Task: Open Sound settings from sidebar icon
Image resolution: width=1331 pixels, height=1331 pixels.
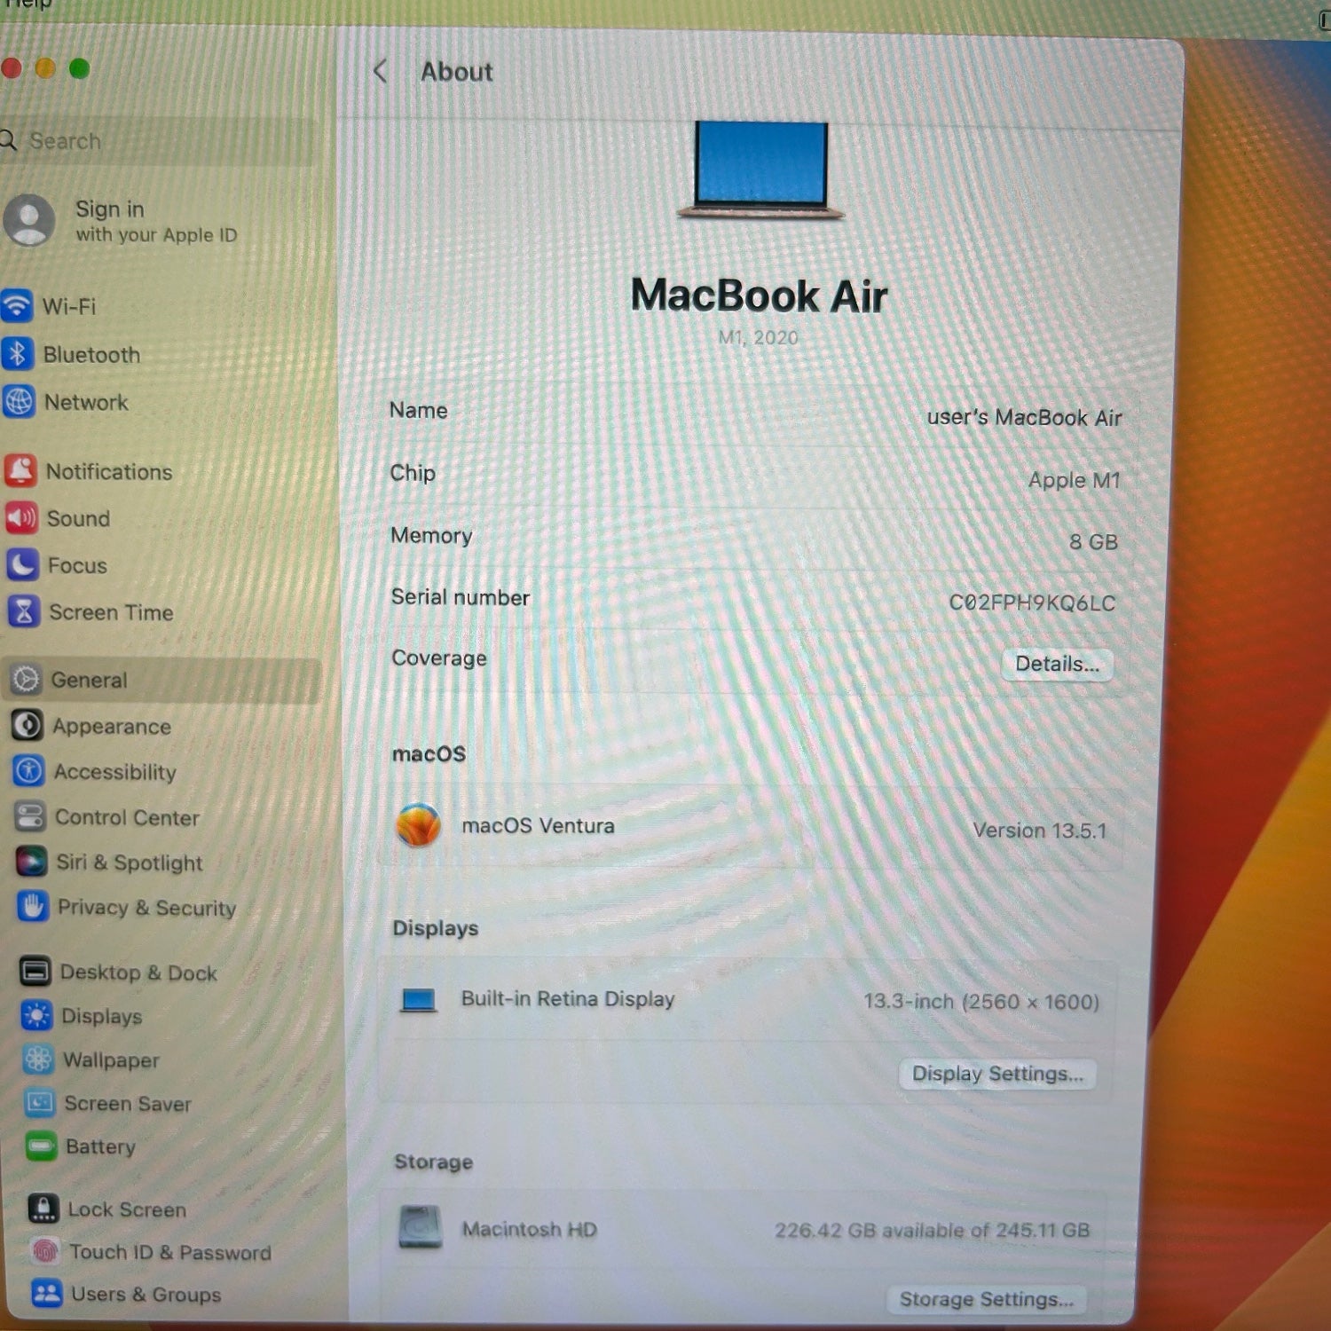Action: (21, 517)
